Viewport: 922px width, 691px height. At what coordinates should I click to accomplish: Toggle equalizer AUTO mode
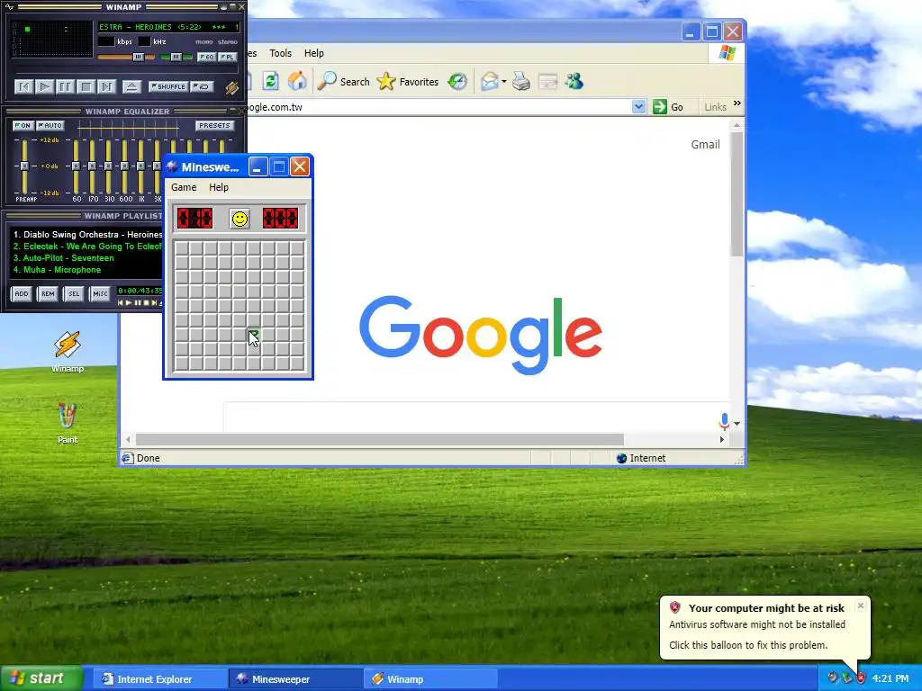(50, 125)
